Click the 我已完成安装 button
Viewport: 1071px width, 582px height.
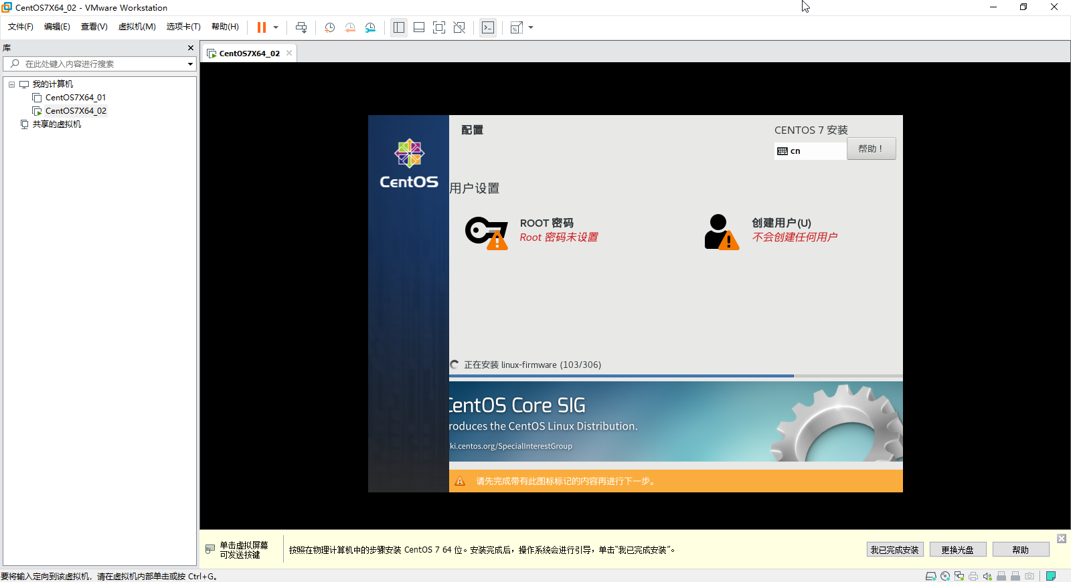click(x=895, y=550)
